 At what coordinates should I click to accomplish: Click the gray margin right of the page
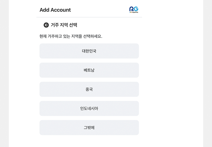pyautogui.click(x=208, y=73)
